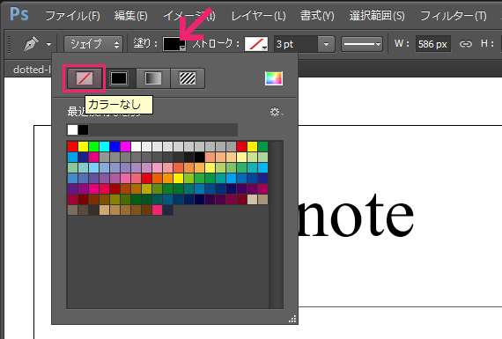The image size is (502, 339).
Task: Open the color picker rainbow icon
Action: [x=274, y=78]
